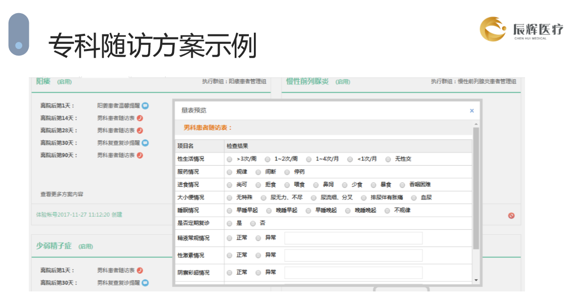The height and width of the screenshot is (299, 570).
Task: Select 是 for 是否定期复诊
Action: [x=230, y=224]
